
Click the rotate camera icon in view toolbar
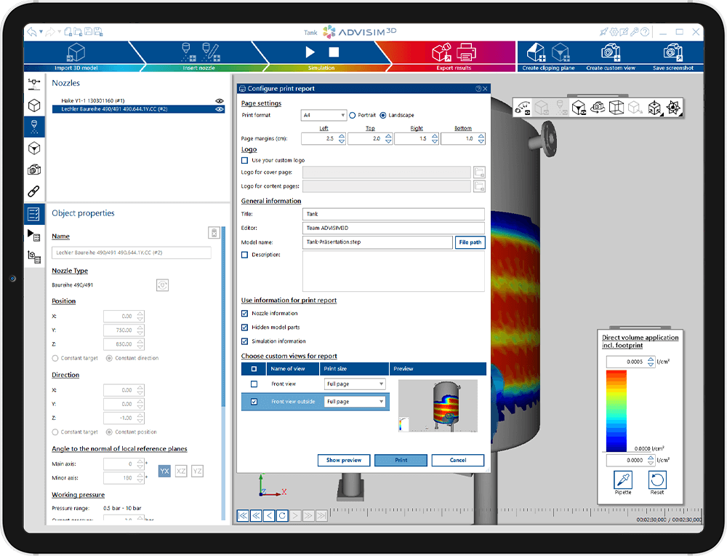click(598, 108)
